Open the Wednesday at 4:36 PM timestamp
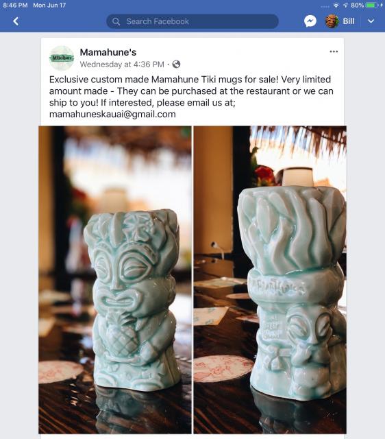Image resolution: width=385 pixels, height=439 pixels. click(x=122, y=64)
